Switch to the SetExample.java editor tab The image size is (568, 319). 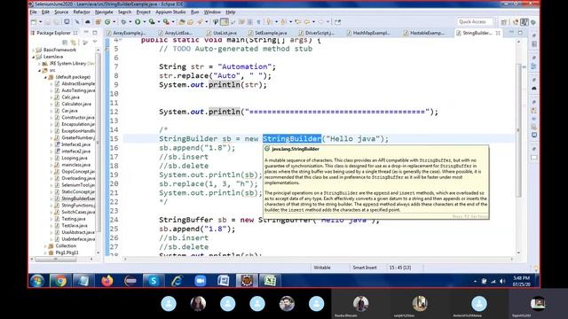[271, 33]
